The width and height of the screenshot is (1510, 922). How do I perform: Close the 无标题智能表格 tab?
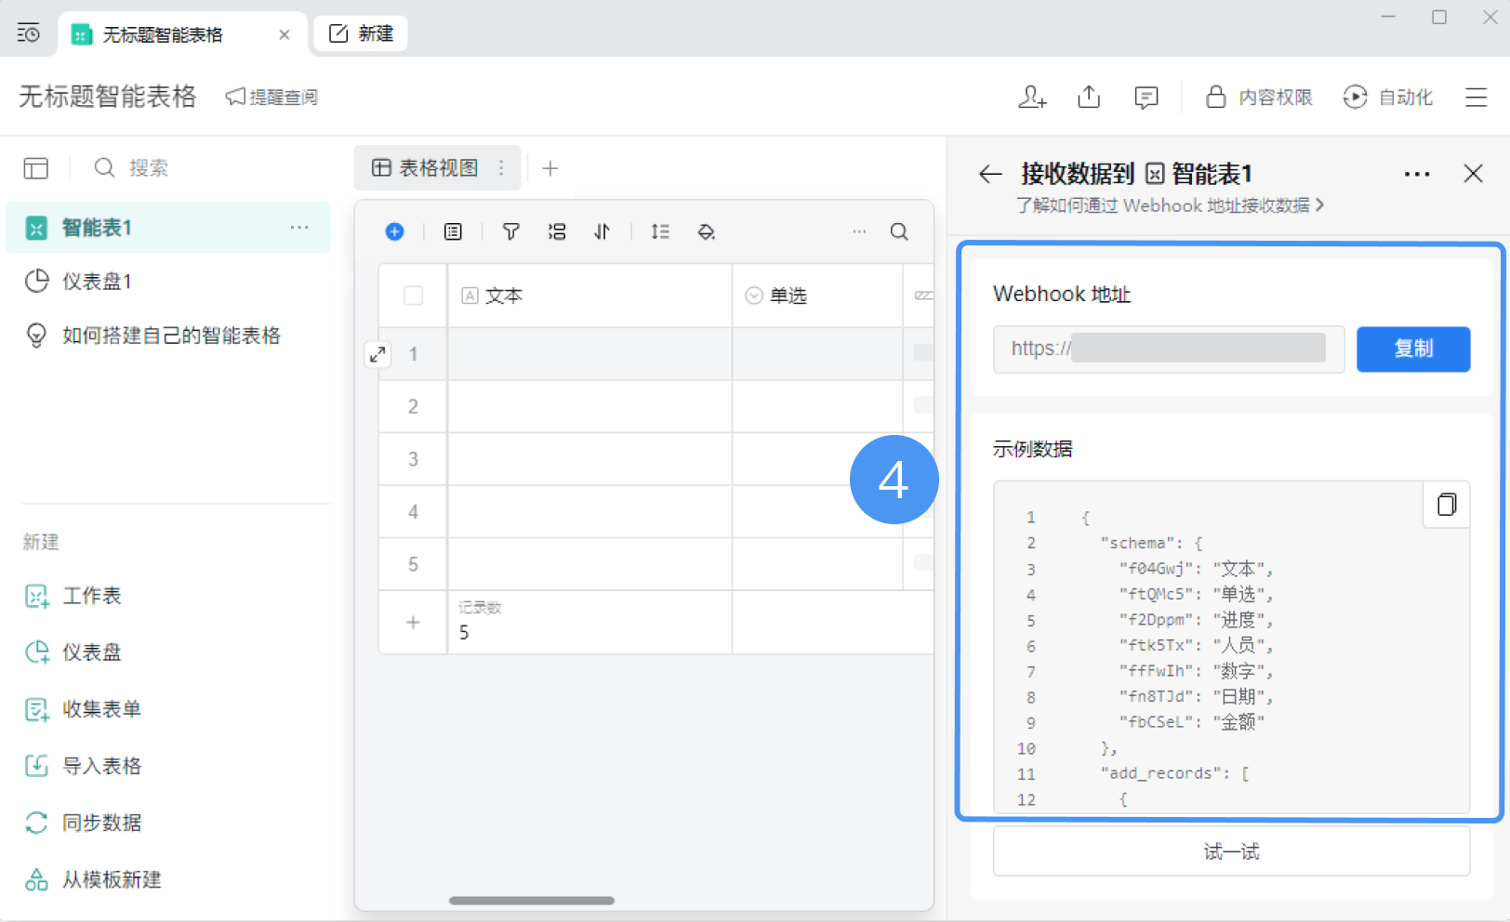tap(285, 34)
